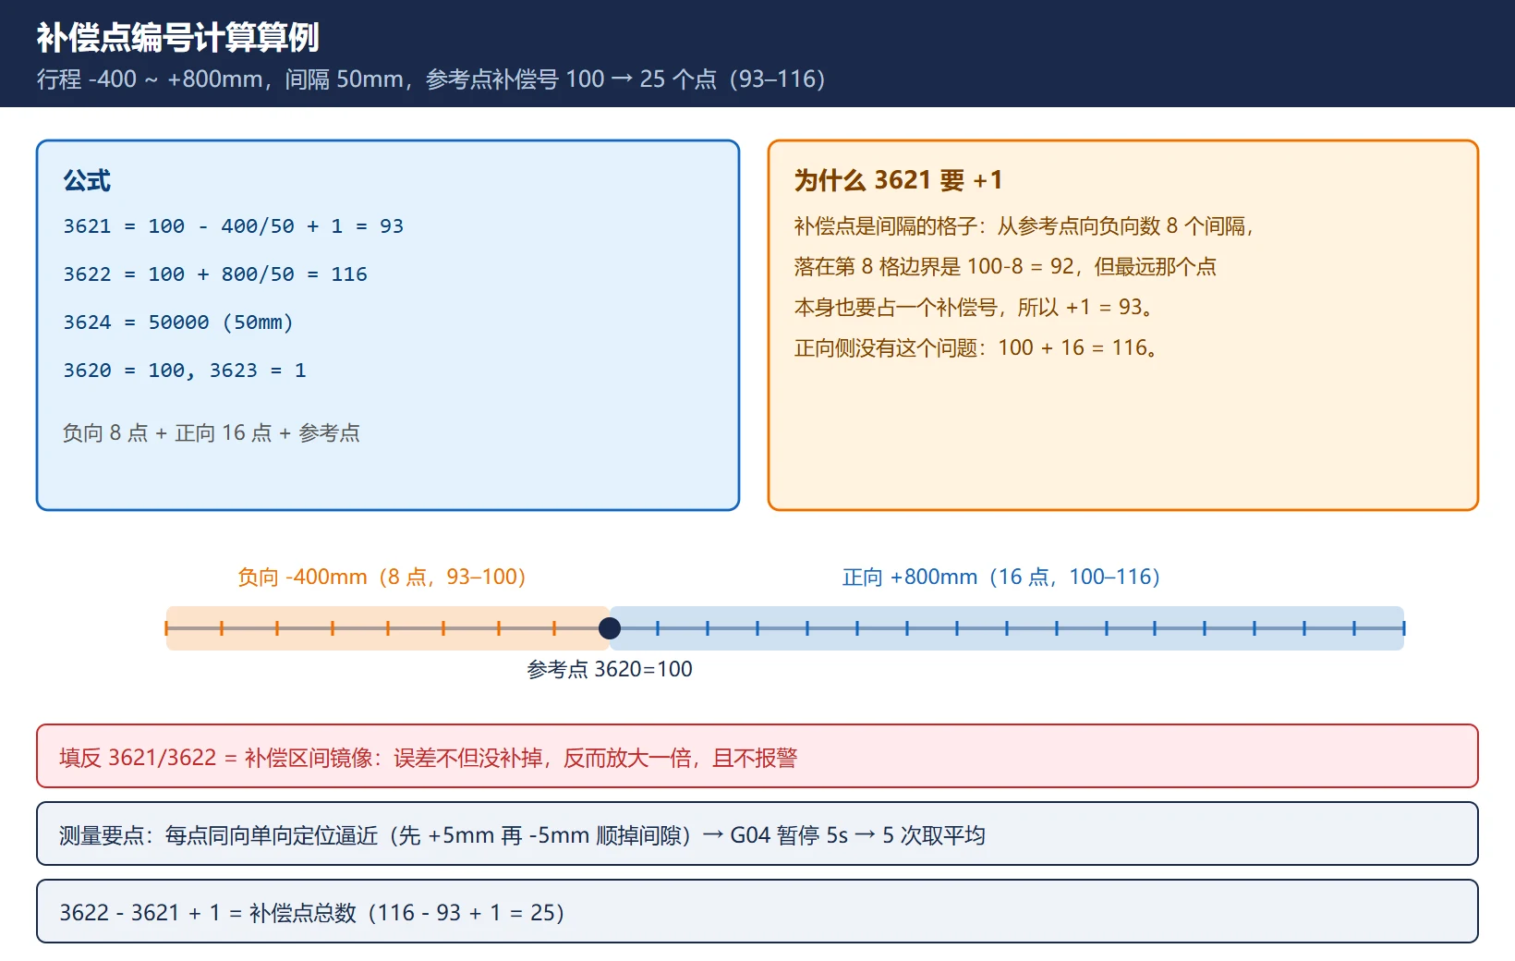Select the line 正向侧没有这个问题：100 + 16 = 116
Image resolution: width=1515 pixels, height=961 pixels.
977,348
